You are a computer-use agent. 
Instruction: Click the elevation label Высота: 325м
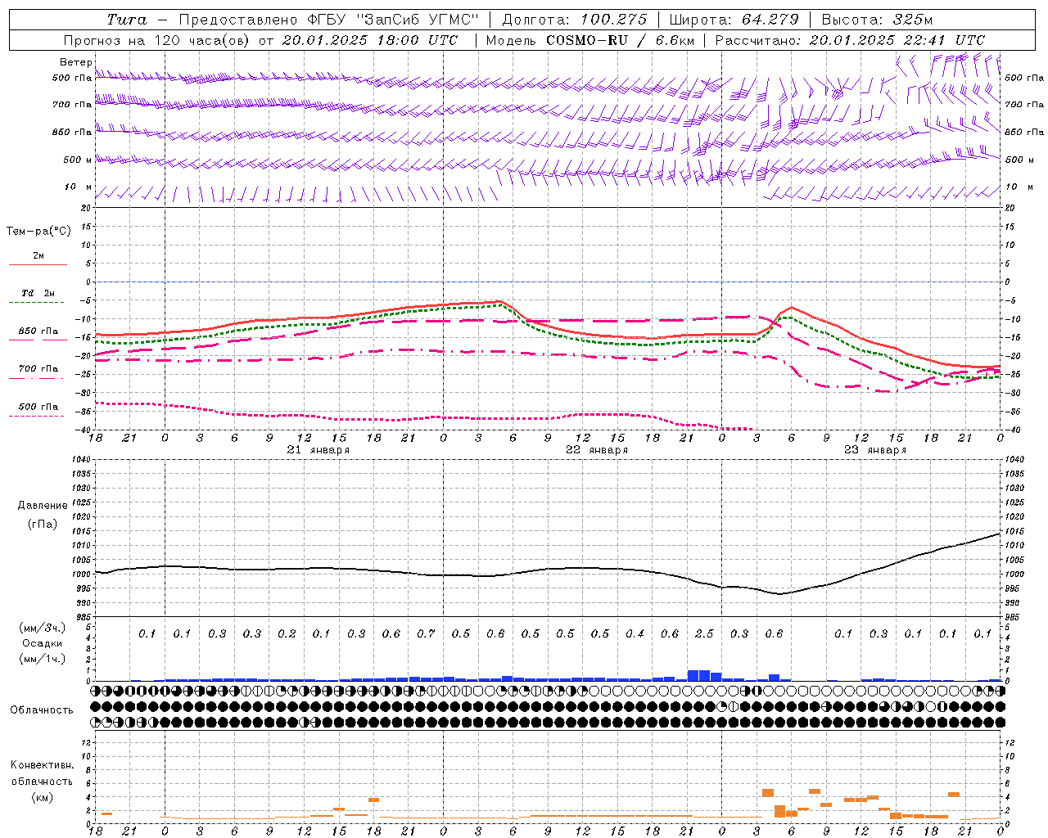click(x=877, y=20)
